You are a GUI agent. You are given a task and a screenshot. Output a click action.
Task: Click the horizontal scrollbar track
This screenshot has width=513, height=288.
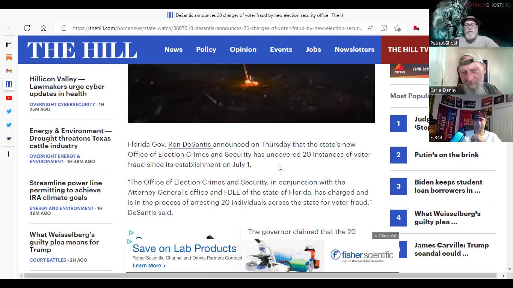(260, 276)
